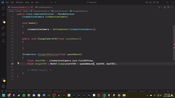Image resolution: width=175 pixels, height=98 pixels.
Task: Synchronize changes icon in status bar
Action: click(x=15, y=91)
